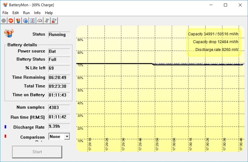Maximize the BatteryMon window
Viewport: 248px width, 162px height.
(x=226, y=5)
